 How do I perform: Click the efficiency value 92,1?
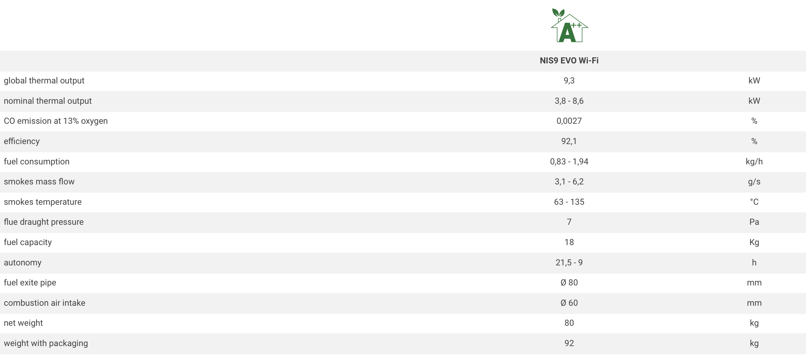(x=569, y=141)
